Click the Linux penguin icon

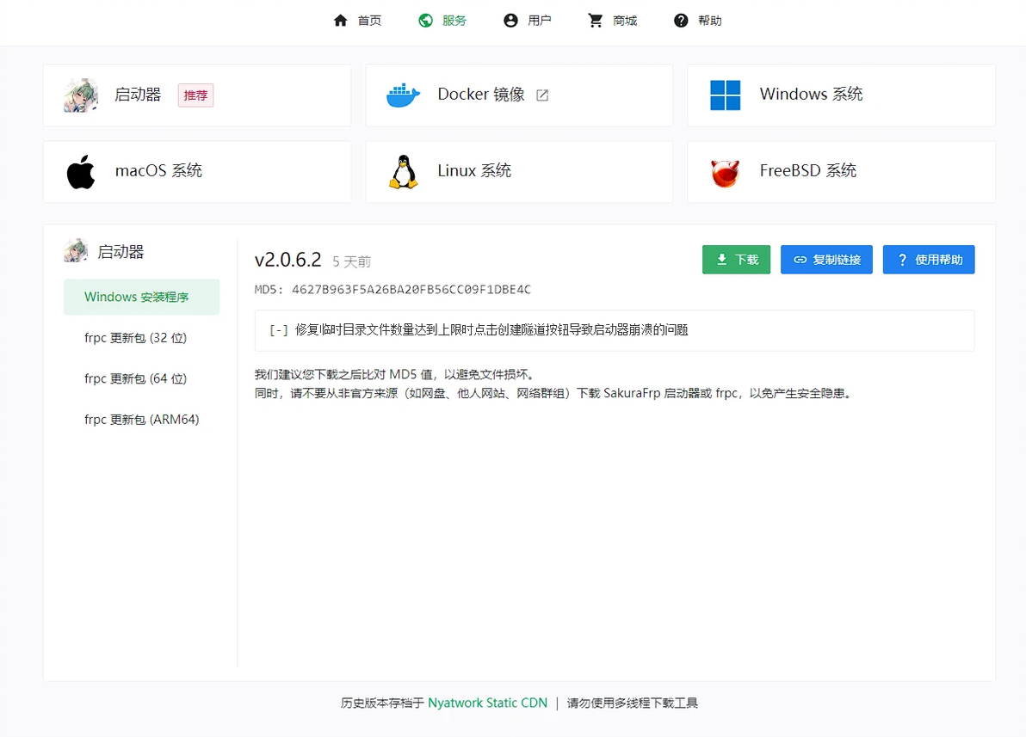[x=403, y=172]
